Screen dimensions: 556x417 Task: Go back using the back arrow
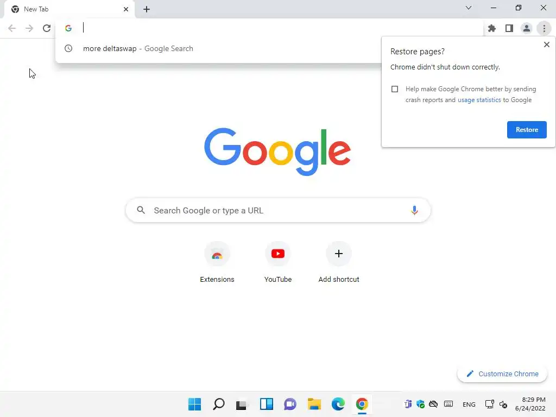coord(12,28)
